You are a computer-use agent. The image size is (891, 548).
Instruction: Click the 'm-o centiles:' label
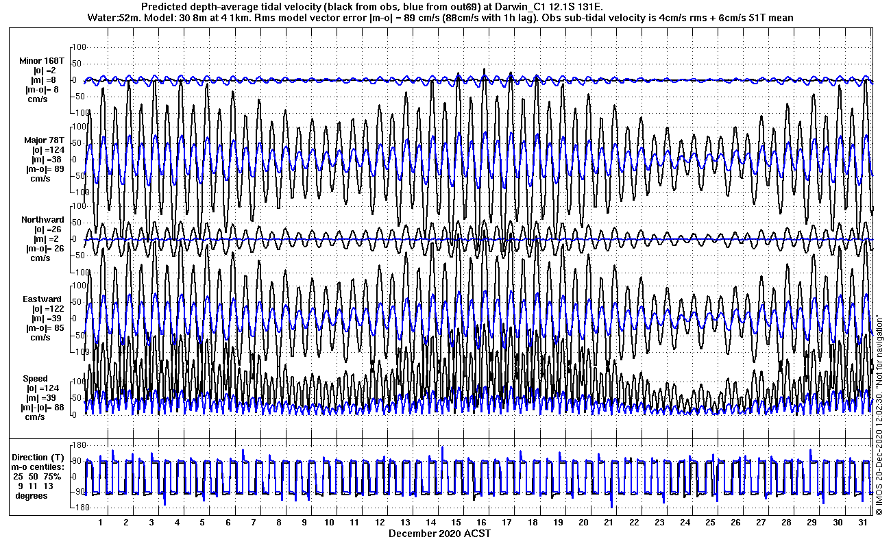click(x=38, y=466)
